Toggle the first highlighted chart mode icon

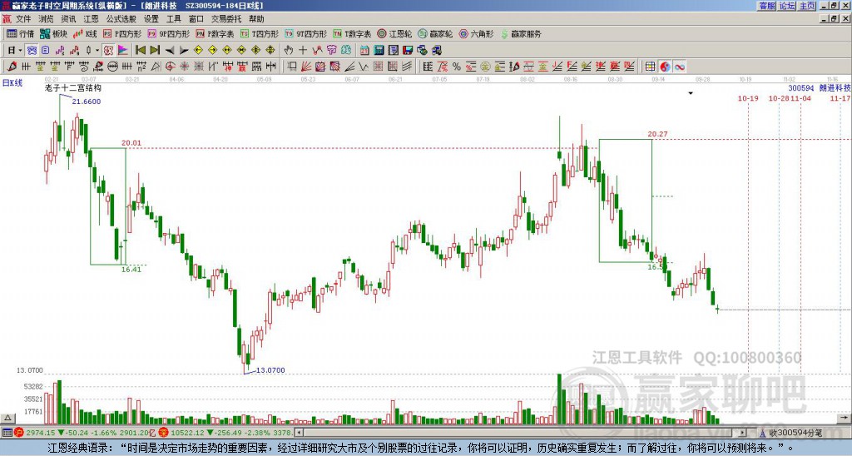tap(32, 50)
